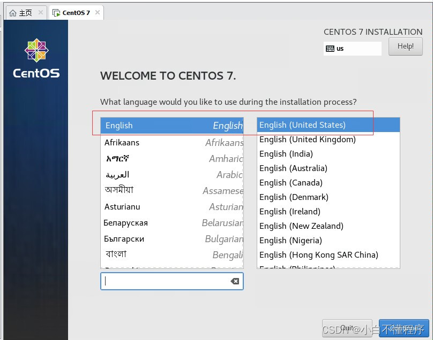This screenshot has width=433, height=340.
Task: Select Беларуская (Belarusian) language
Action: pos(172,222)
